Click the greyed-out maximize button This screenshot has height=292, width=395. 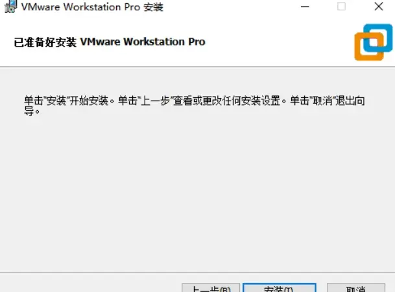tap(341, 6)
